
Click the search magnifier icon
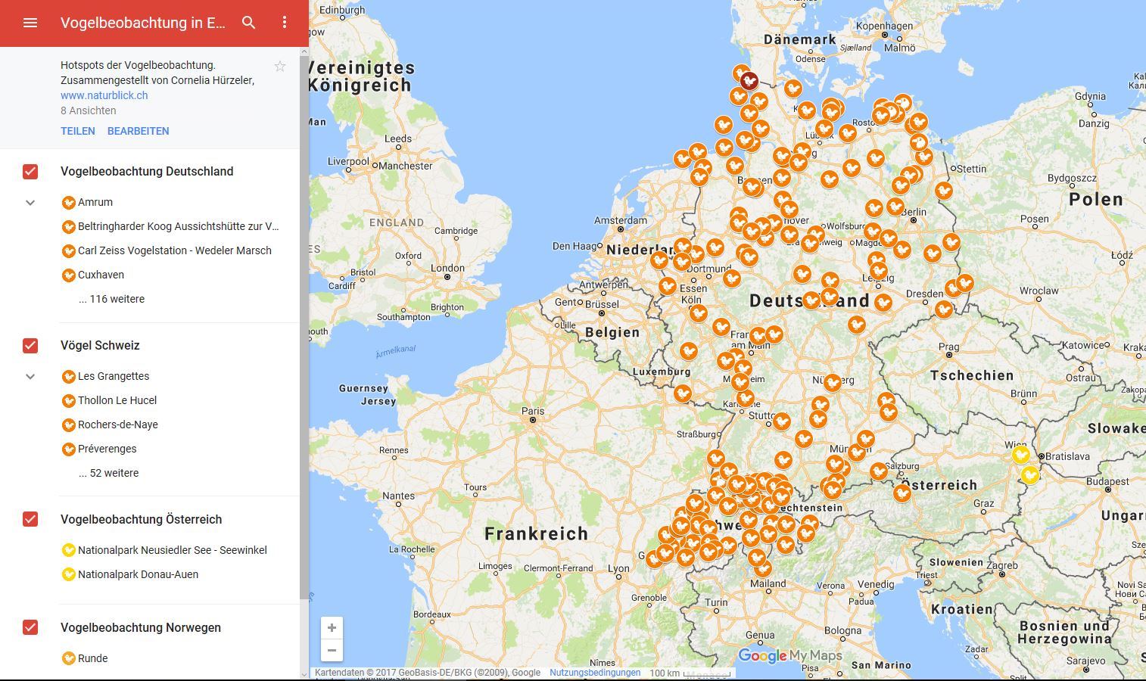pos(248,23)
